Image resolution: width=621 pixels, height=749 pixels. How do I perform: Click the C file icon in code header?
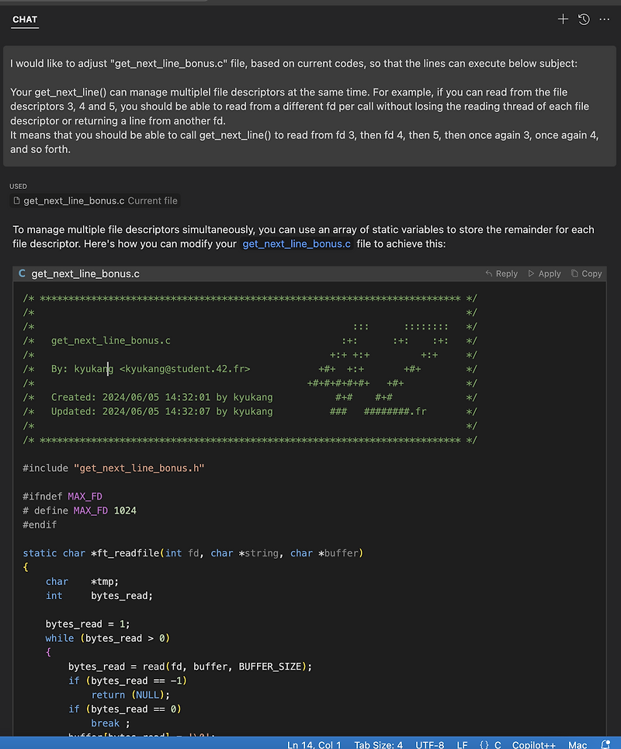[x=23, y=273]
